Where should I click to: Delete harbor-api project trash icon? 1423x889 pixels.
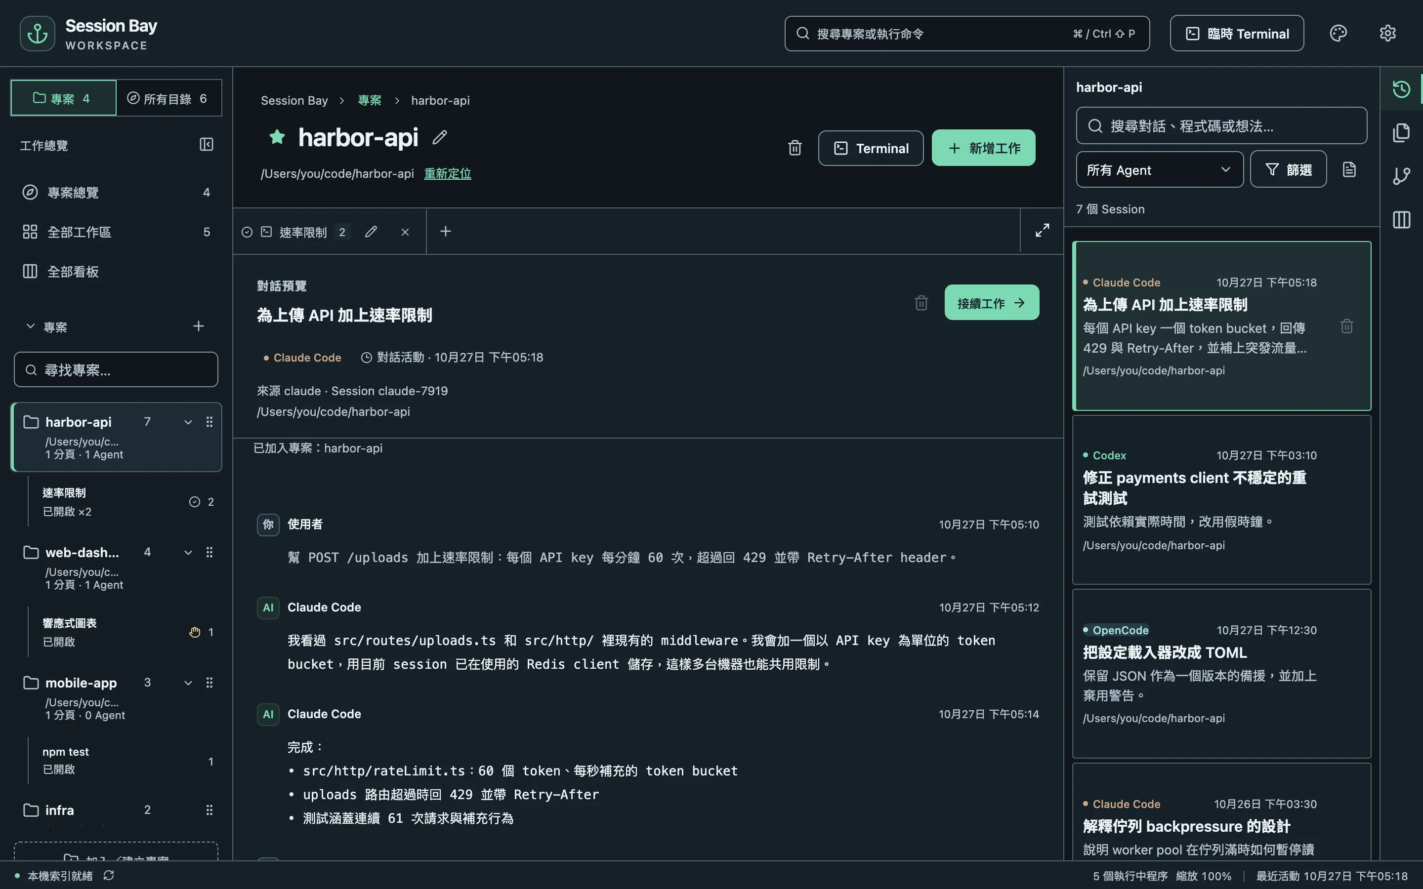click(795, 148)
